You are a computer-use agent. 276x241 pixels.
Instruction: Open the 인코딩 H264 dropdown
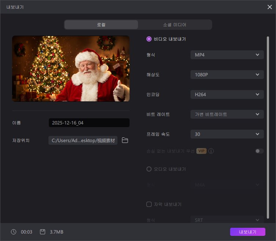tap(227, 94)
